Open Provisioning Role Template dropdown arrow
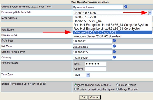Screen dimensions: 153x100 pos(150,13)
